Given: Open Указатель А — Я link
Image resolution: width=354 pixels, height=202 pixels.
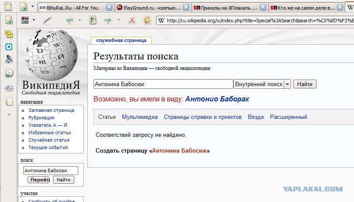Looking at the screenshot, I should click(48, 125).
